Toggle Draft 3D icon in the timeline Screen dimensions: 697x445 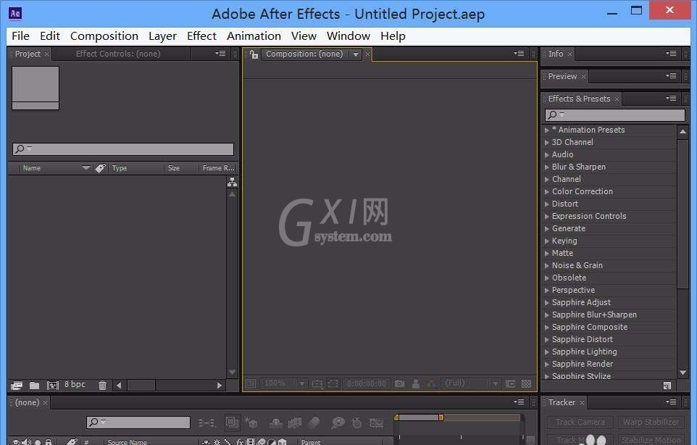coord(251,423)
